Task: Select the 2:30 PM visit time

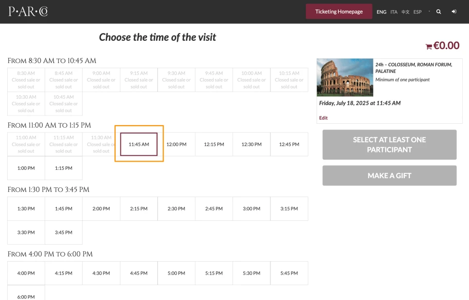Action: (x=176, y=209)
